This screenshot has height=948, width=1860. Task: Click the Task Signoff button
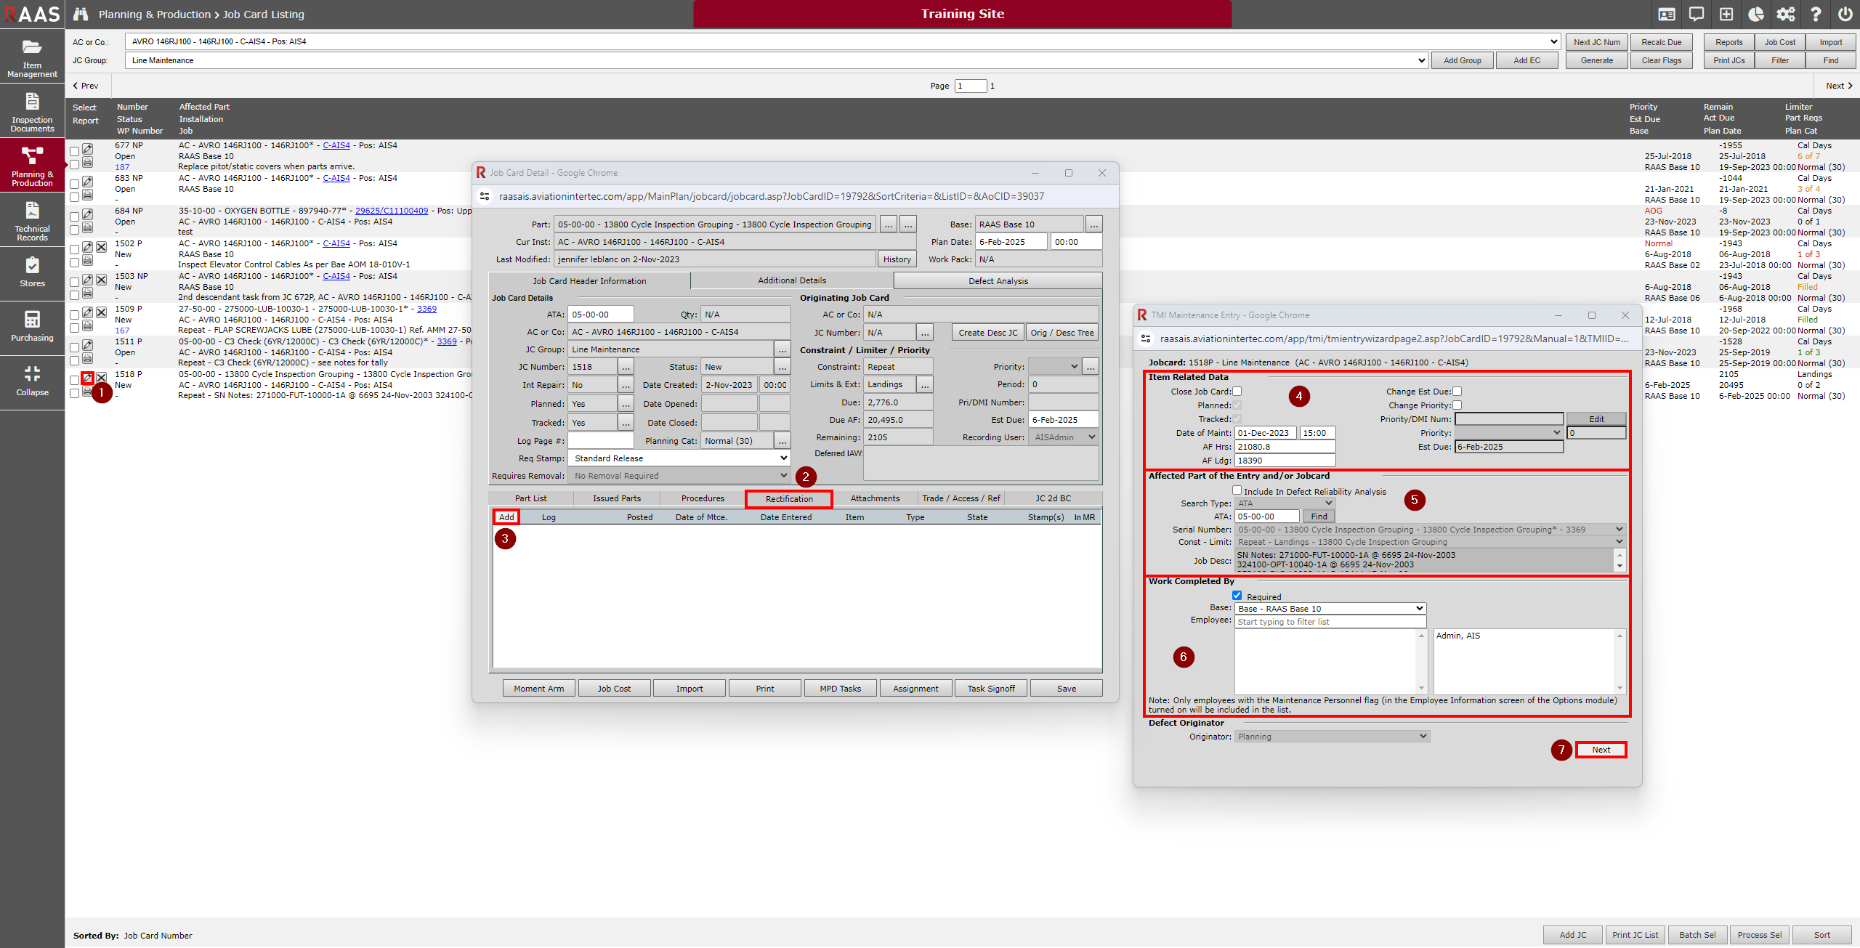[x=990, y=689]
